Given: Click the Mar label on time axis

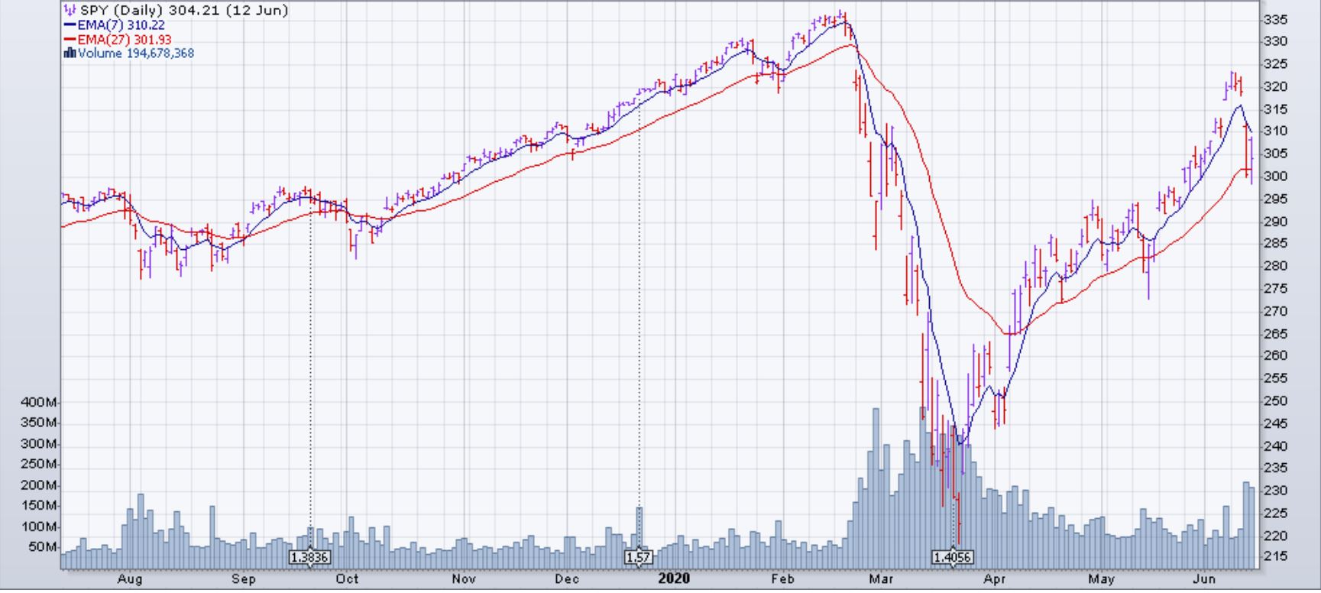Looking at the screenshot, I should click(881, 579).
